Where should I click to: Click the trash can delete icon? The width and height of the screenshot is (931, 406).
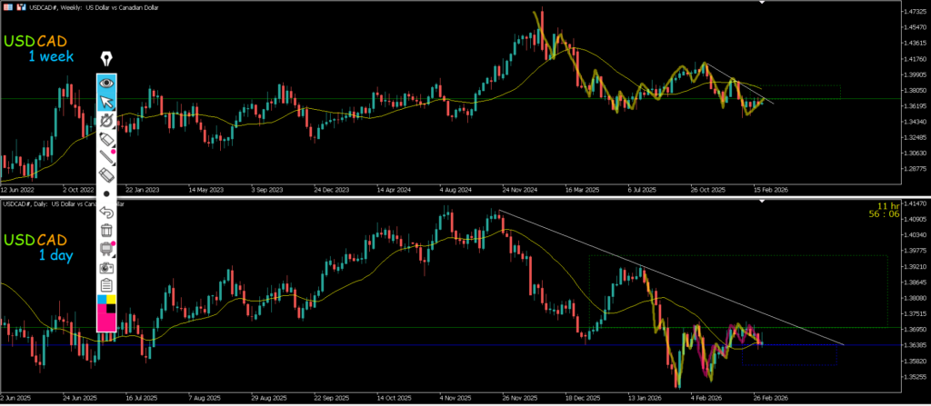[106, 231]
